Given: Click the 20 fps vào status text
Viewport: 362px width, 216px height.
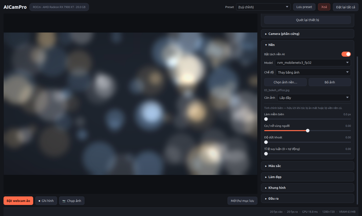Looking at the screenshot, I should (276, 212).
